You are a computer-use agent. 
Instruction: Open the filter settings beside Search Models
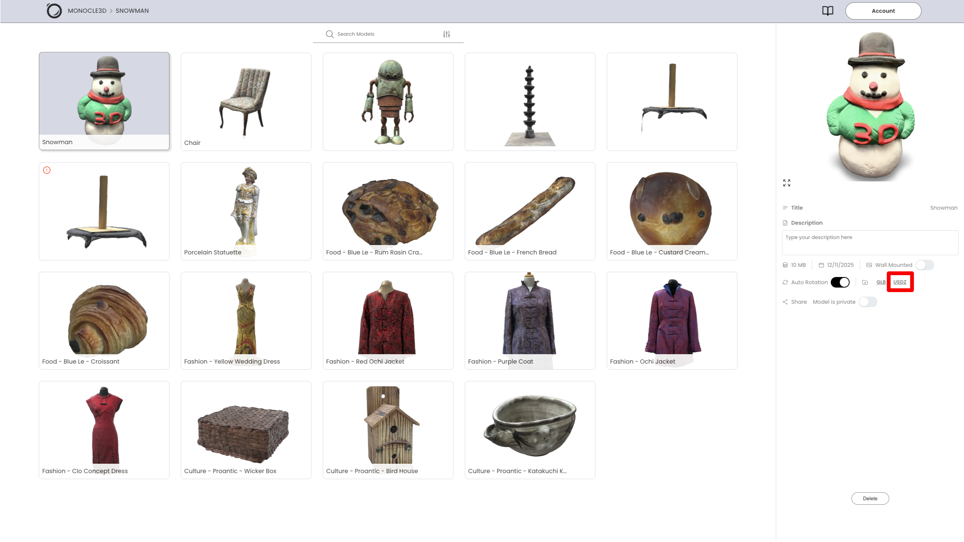point(447,34)
